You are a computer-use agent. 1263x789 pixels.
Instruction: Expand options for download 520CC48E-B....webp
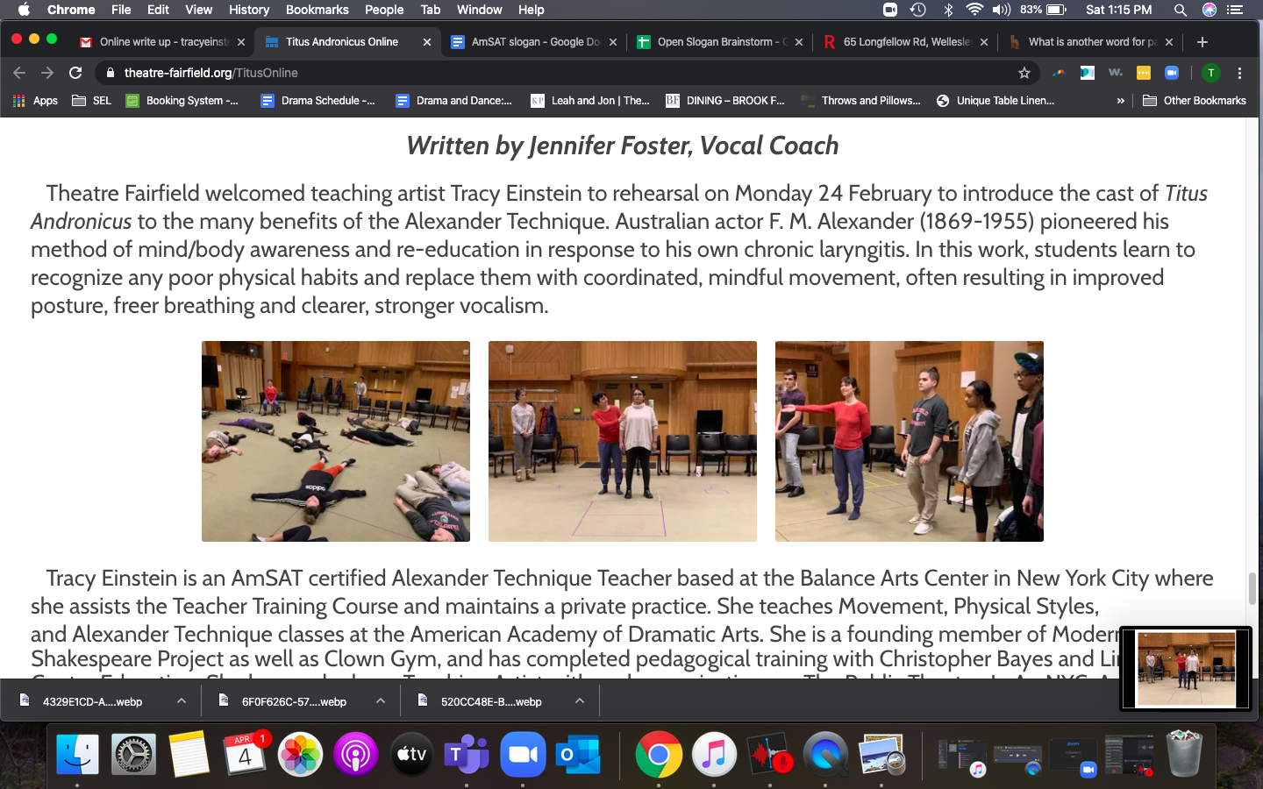(580, 700)
